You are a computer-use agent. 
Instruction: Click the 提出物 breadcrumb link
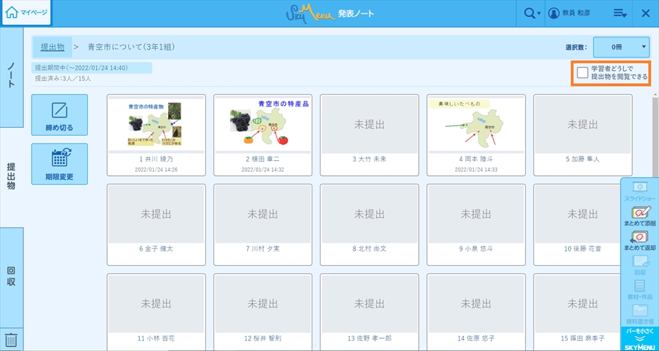coord(52,47)
